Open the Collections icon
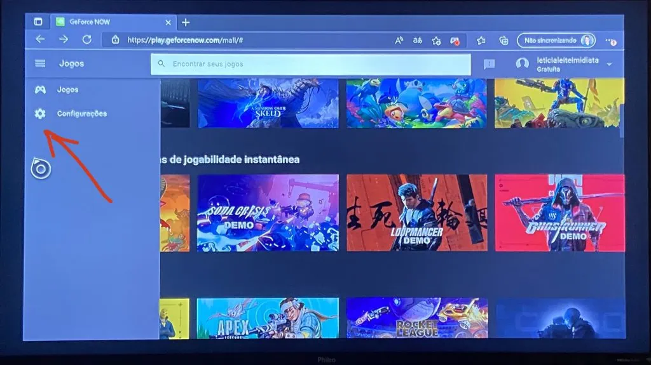 [504, 41]
